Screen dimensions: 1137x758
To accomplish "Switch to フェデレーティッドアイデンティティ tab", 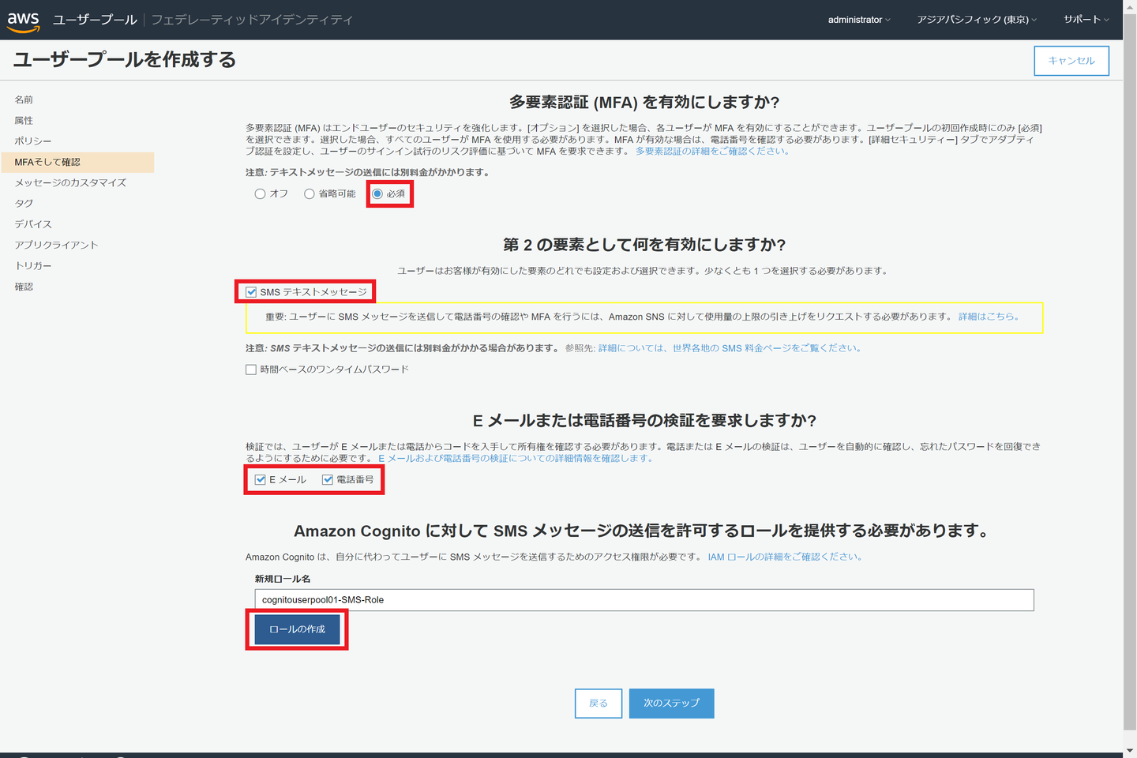I will (252, 20).
